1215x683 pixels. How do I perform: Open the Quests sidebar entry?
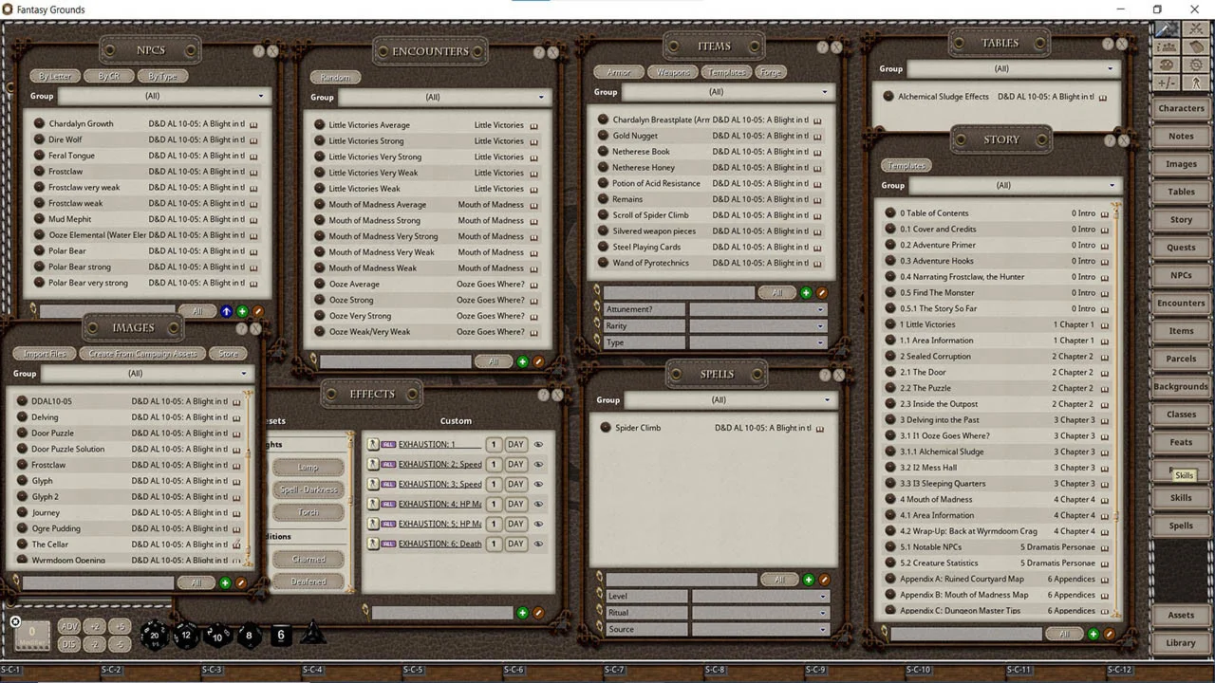pos(1181,248)
